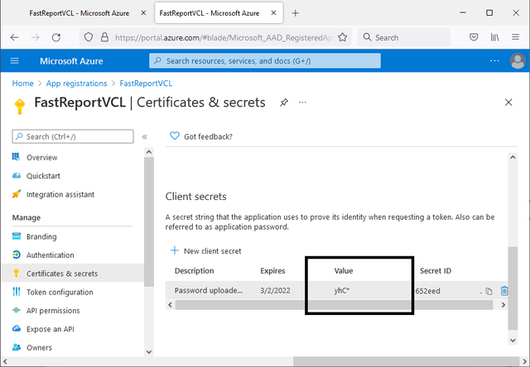This screenshot has width=530, height=367.
Task: Open Overview in the sidebar
Action: 42,158
